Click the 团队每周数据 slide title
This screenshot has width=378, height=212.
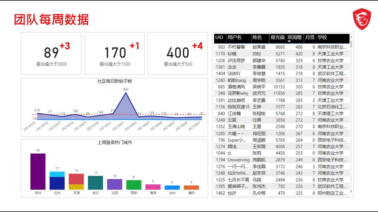coord(51,20)
